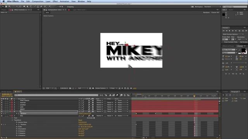Image resolution: width=248 pixels, height=139 pixels.
Task: Click the RAM Preview button
Action: [246, 31]
